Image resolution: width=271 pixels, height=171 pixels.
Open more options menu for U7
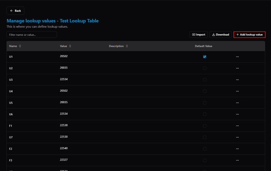[237, 137]
